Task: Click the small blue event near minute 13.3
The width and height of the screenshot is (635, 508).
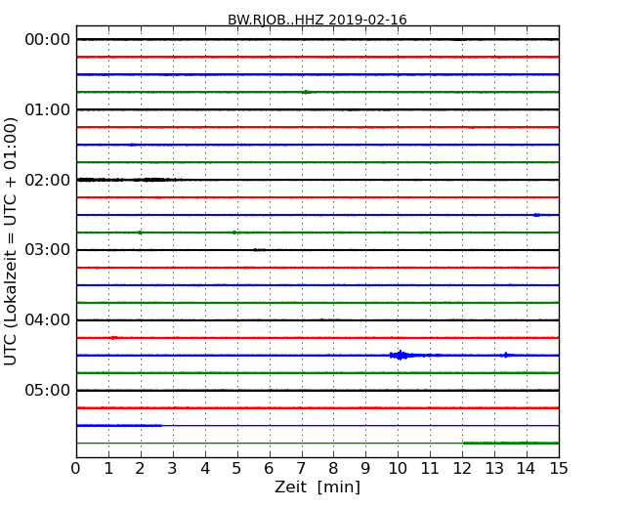Action: (x=505, y=356)
